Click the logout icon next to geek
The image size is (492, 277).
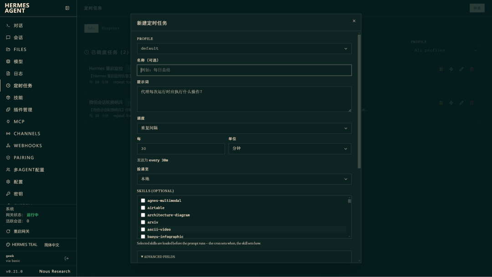[67, 258]
